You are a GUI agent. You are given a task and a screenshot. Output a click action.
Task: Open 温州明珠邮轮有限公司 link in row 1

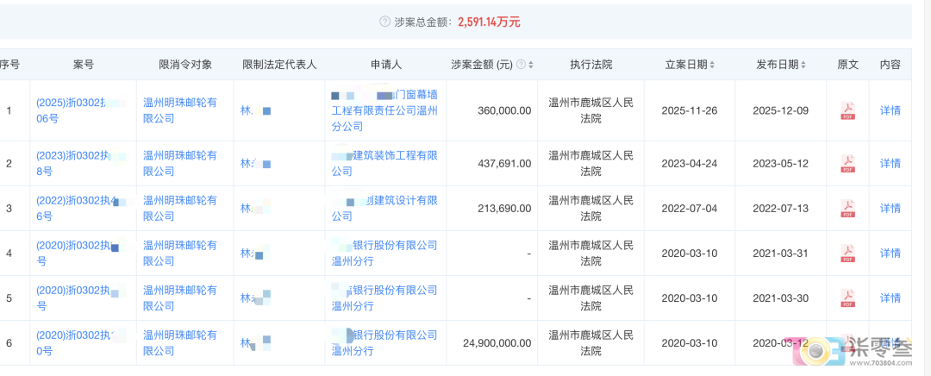[x=180, y=110]
